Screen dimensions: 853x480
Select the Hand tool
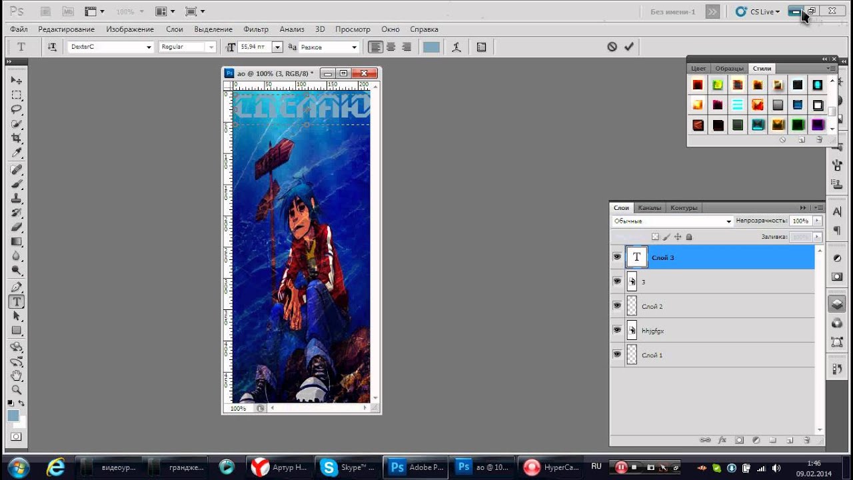17,376
